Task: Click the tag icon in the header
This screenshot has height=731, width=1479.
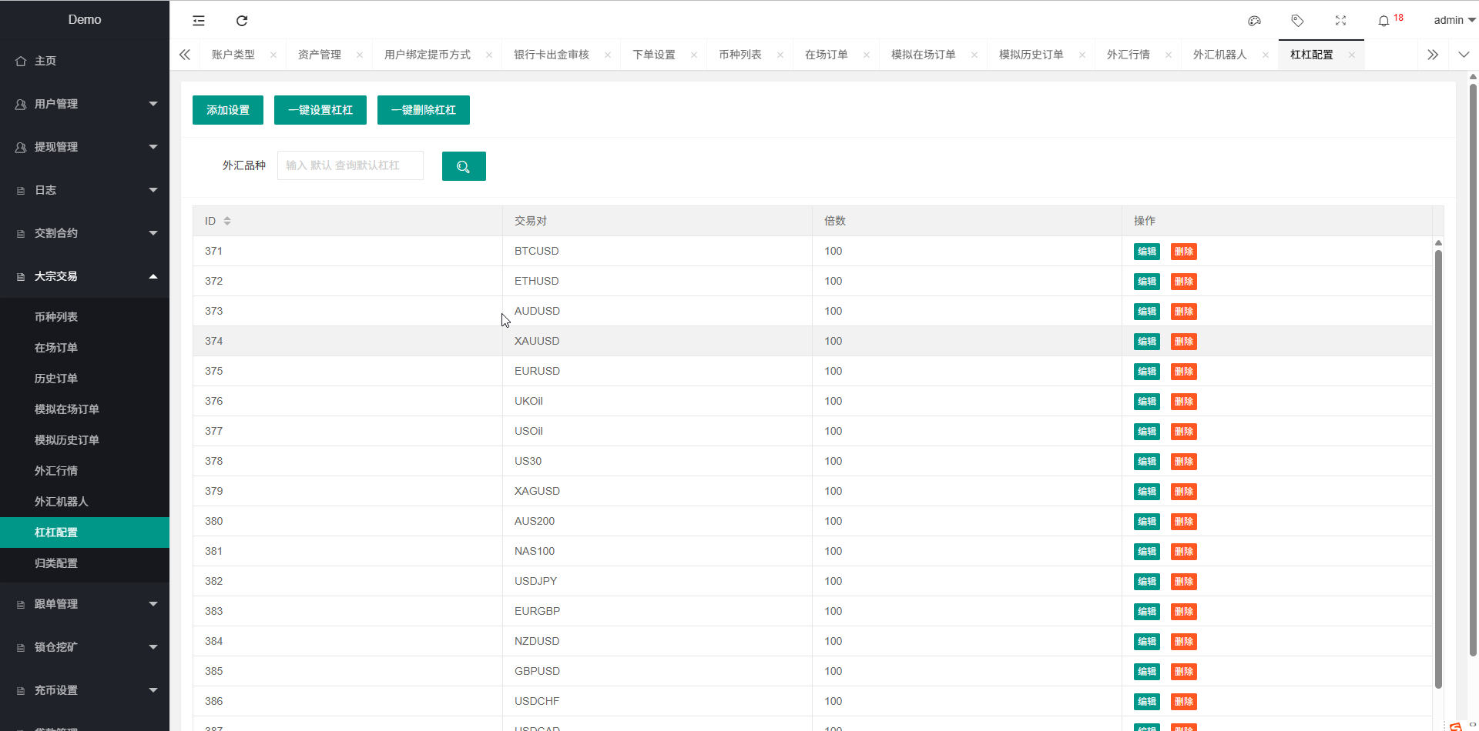Action: coord(1297,21)
